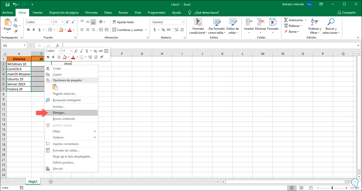The height and width of the screenshot is (191, 362).
Task: Toggle Ajustar texto wrap option
Action: pos(123,22)
